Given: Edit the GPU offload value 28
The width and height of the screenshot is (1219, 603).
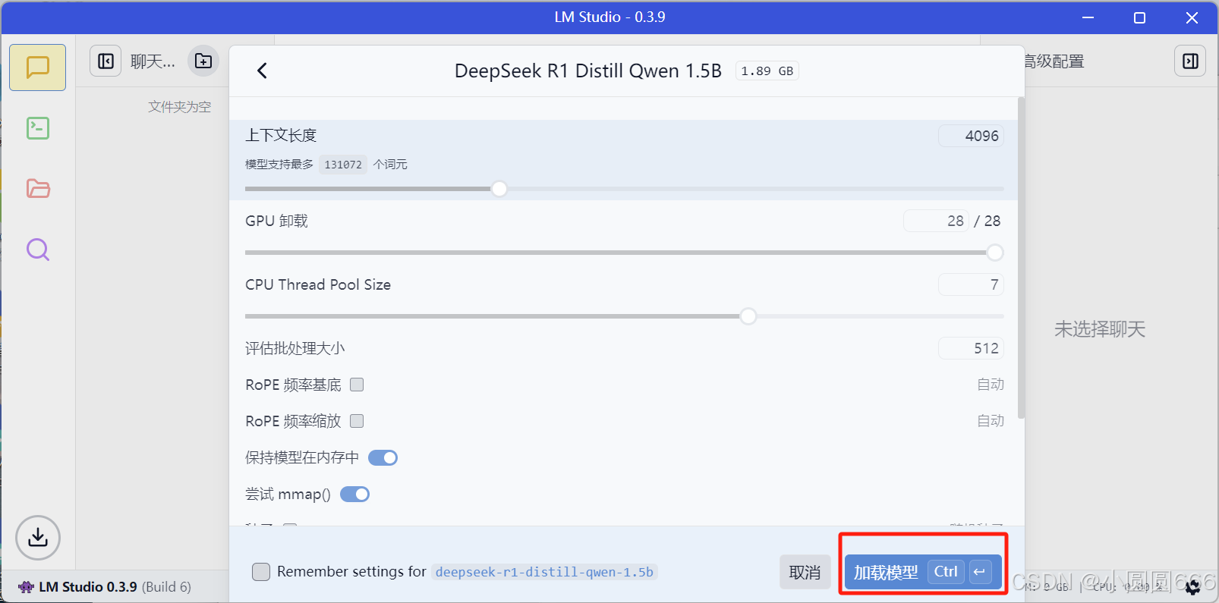Looking at the screenshot, I should coord(936,221).
